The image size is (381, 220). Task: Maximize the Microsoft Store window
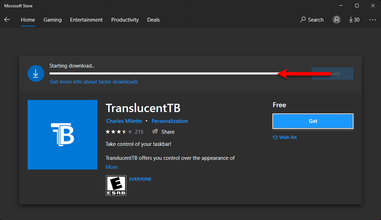[x=357, y=6]
